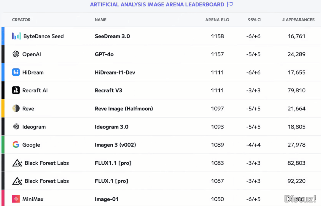
Task: Select the HiDream-I1-Dev model name
Action: tap(115, 72)
